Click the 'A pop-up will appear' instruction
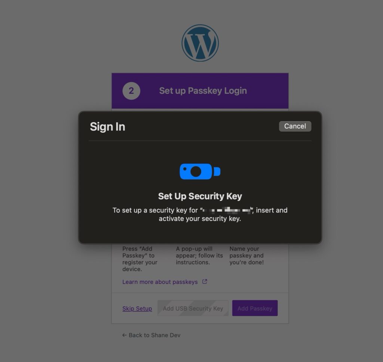This screenshot has height=362, width=383. 199,255
